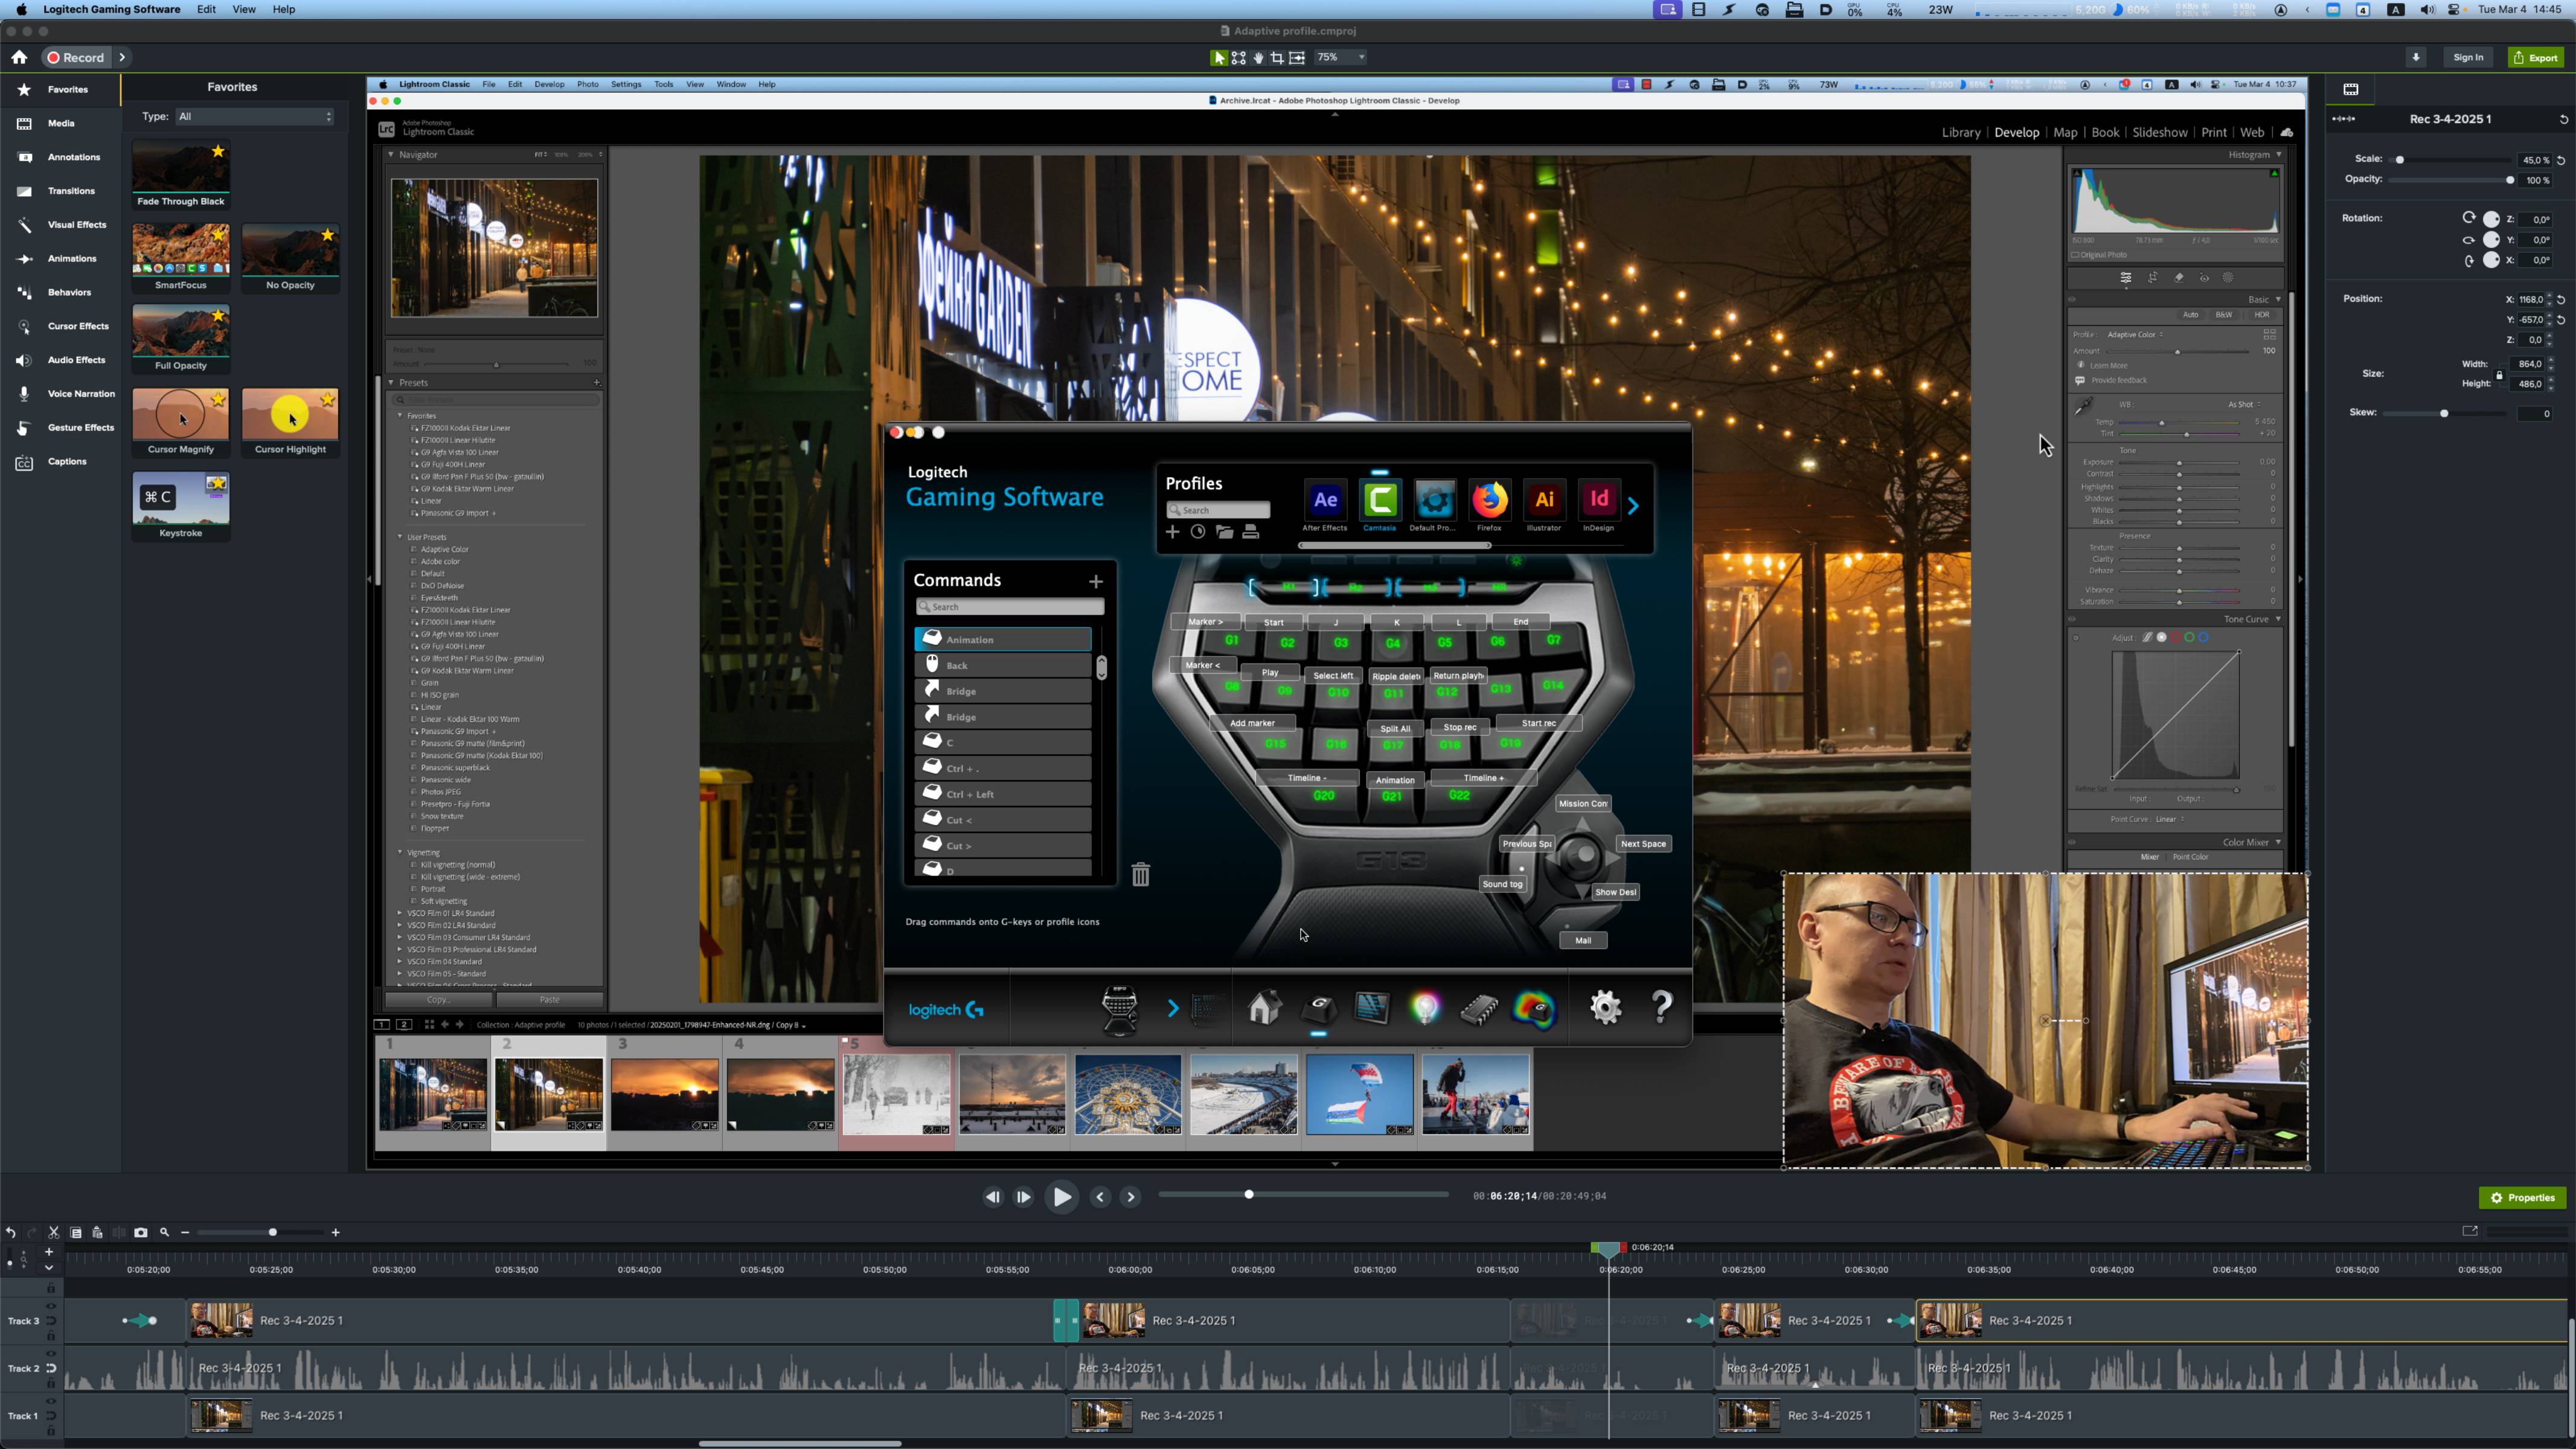Click the green Export button

[x=2536, y=57]
